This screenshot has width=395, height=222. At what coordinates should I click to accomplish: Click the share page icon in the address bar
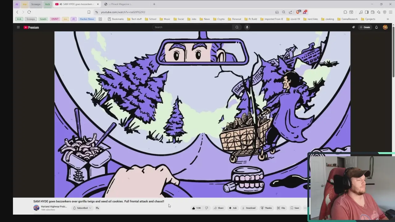(x=290, y=12)
